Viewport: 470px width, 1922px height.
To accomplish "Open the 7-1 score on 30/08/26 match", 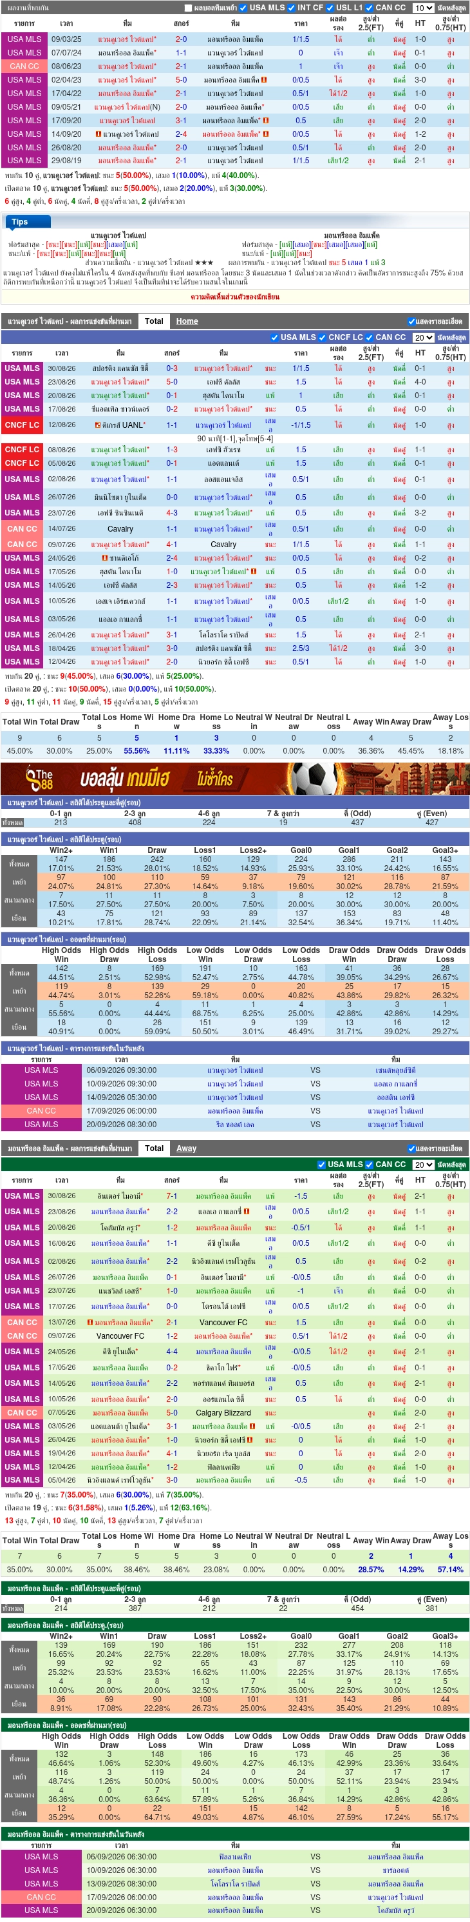I will click(x=172, y=1196).
